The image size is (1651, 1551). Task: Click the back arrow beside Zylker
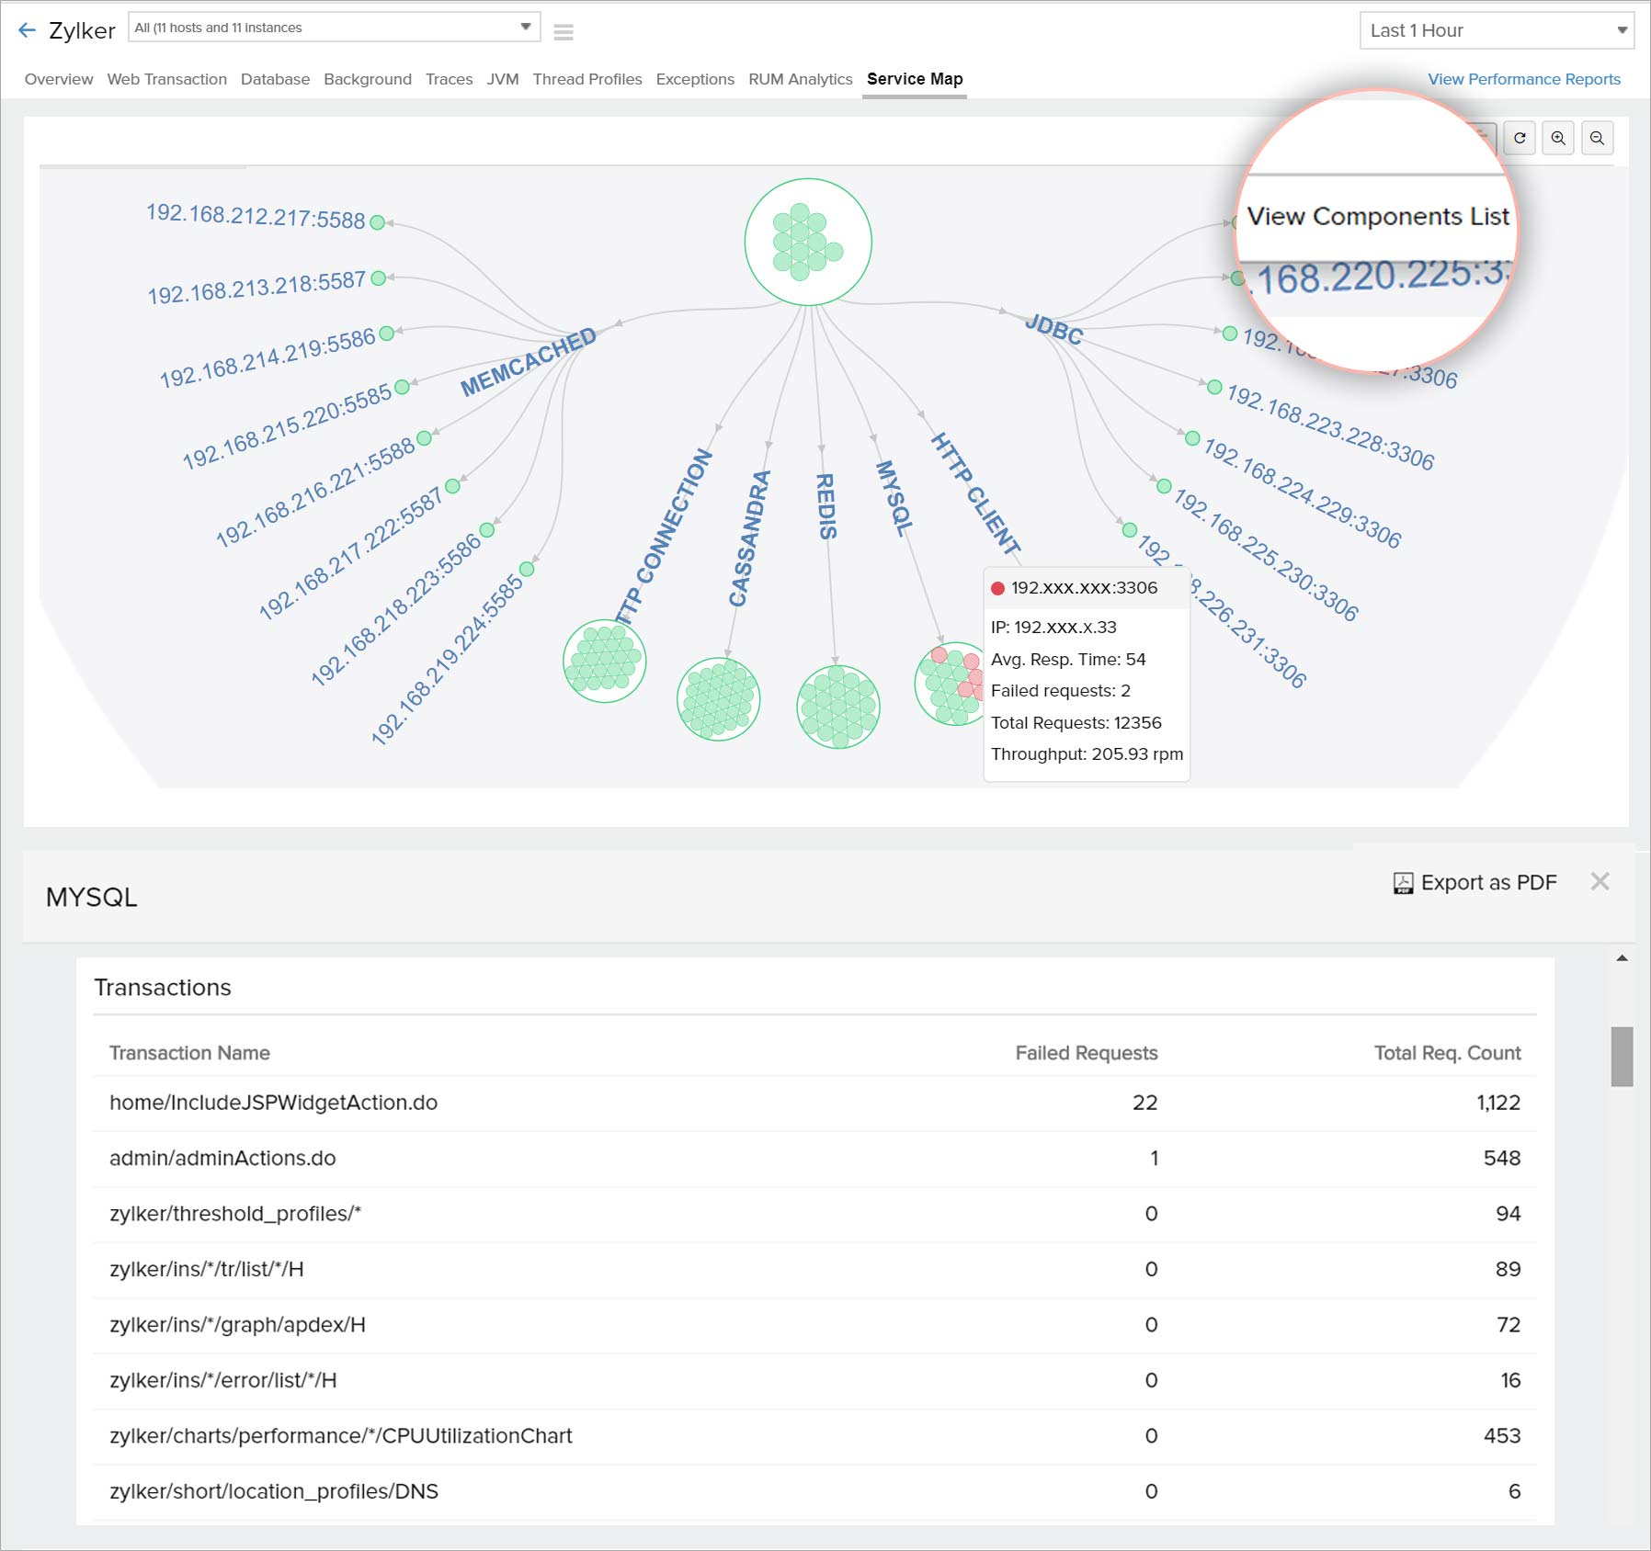(x=28, y=30)
